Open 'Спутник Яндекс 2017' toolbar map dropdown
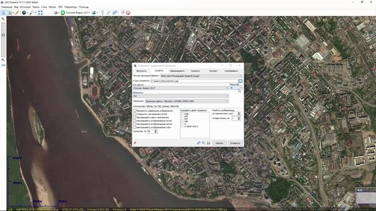This screenshot has width=376, height=211. [78, 13]
